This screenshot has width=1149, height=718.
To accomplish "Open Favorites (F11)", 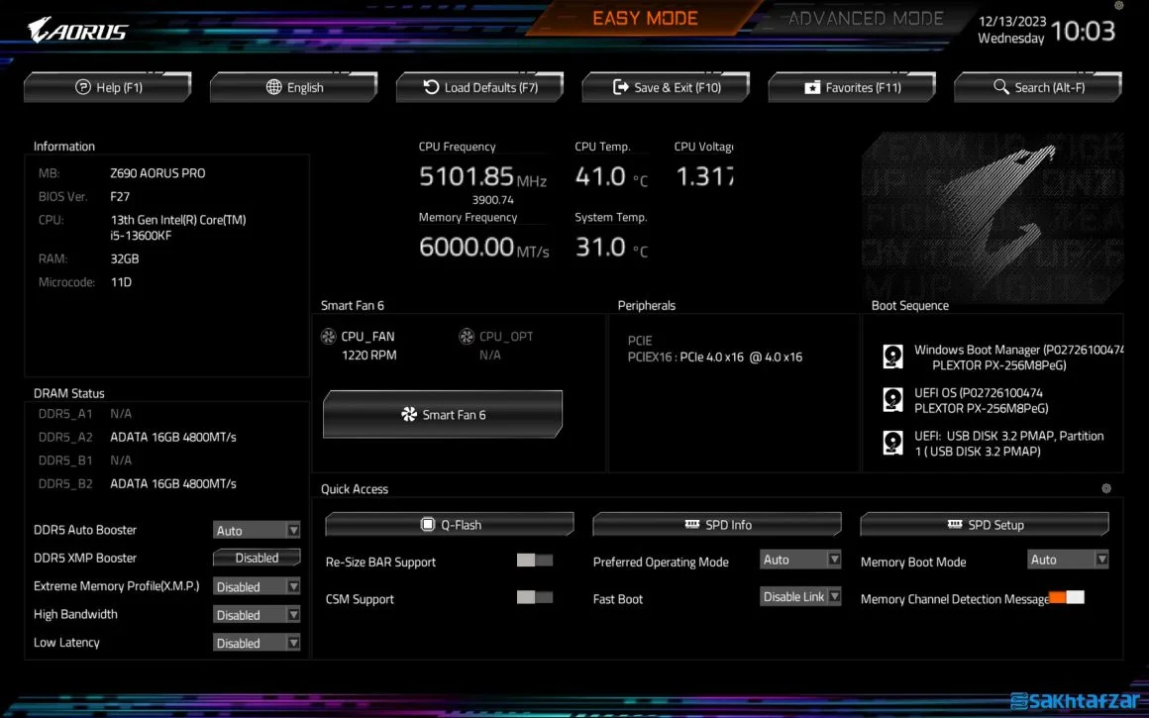I will coord(852,87).
